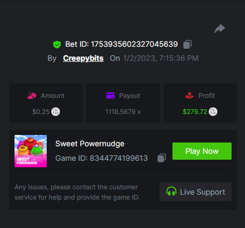Open the Creepybits user profile
Screen dimensions: 245x228
click(83, 58)
